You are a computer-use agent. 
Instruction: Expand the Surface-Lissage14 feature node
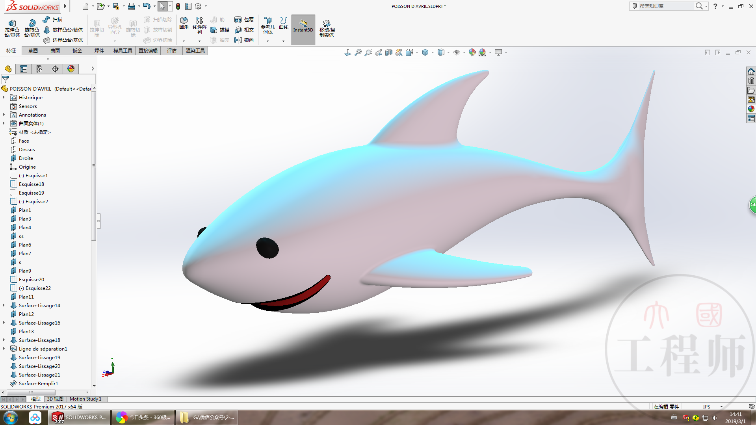click(4, 305)
